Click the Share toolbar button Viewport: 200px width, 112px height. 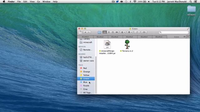[x=137, y=32]
